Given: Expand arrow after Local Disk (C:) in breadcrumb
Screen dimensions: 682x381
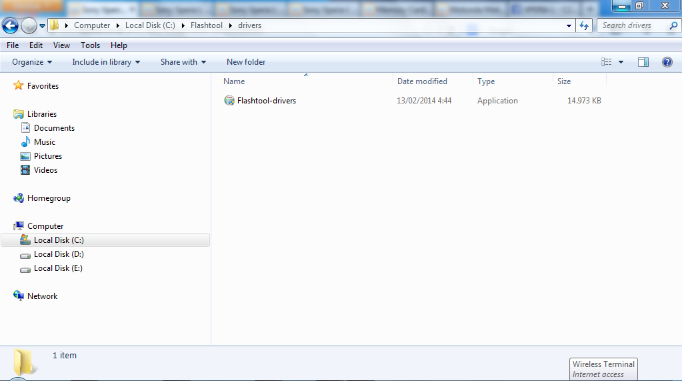Looking at the screenshot, I should 183,26.
